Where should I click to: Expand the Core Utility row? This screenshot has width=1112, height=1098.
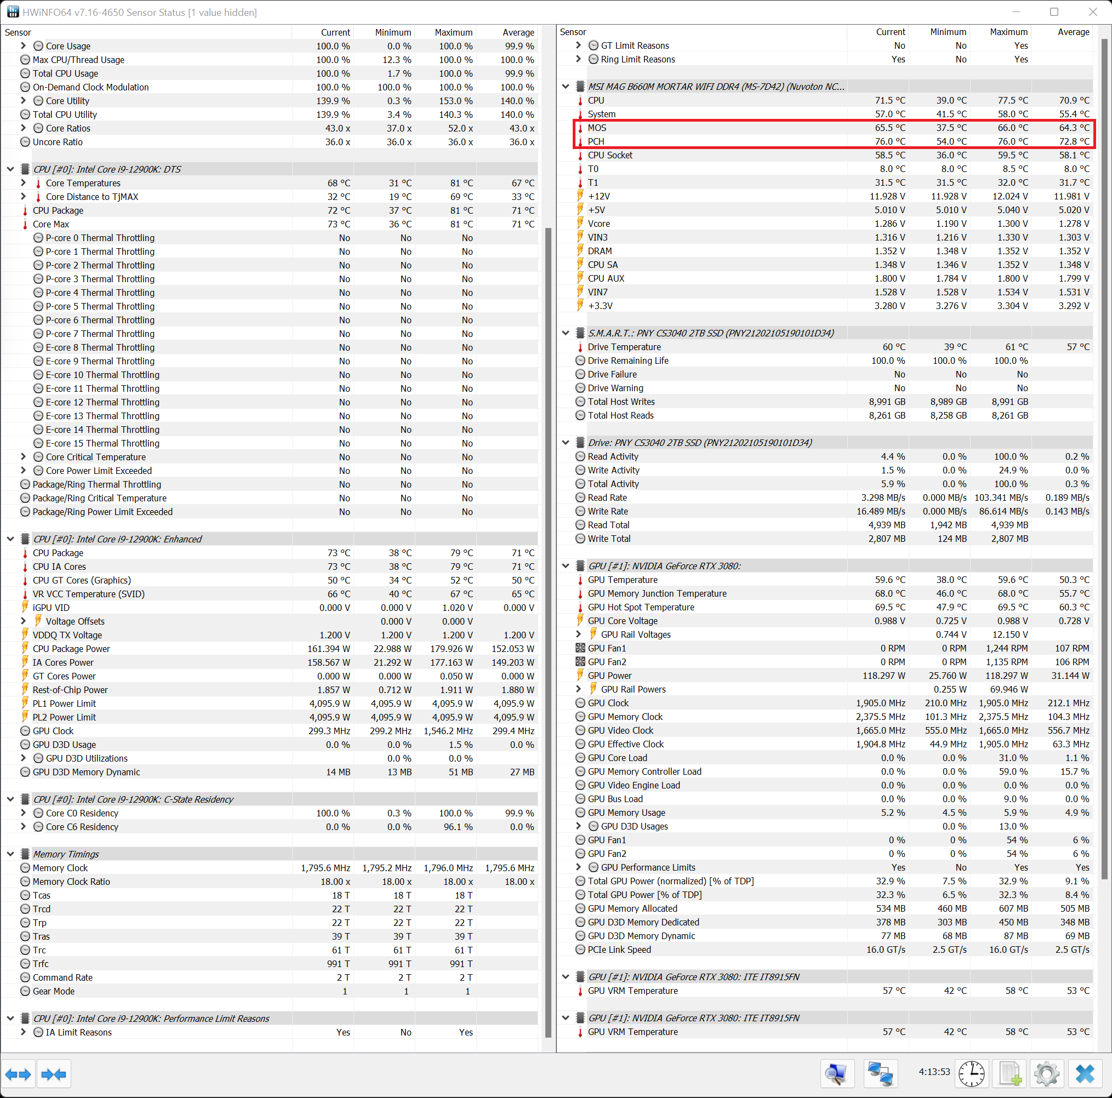23,101
